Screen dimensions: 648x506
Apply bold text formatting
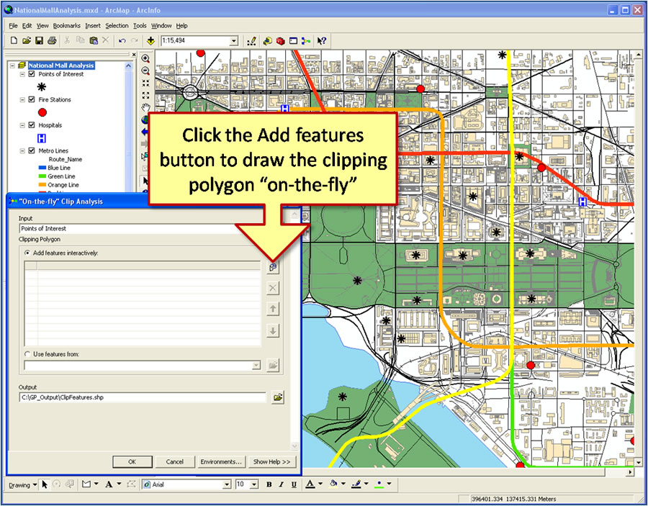click(x=269, y=484)
